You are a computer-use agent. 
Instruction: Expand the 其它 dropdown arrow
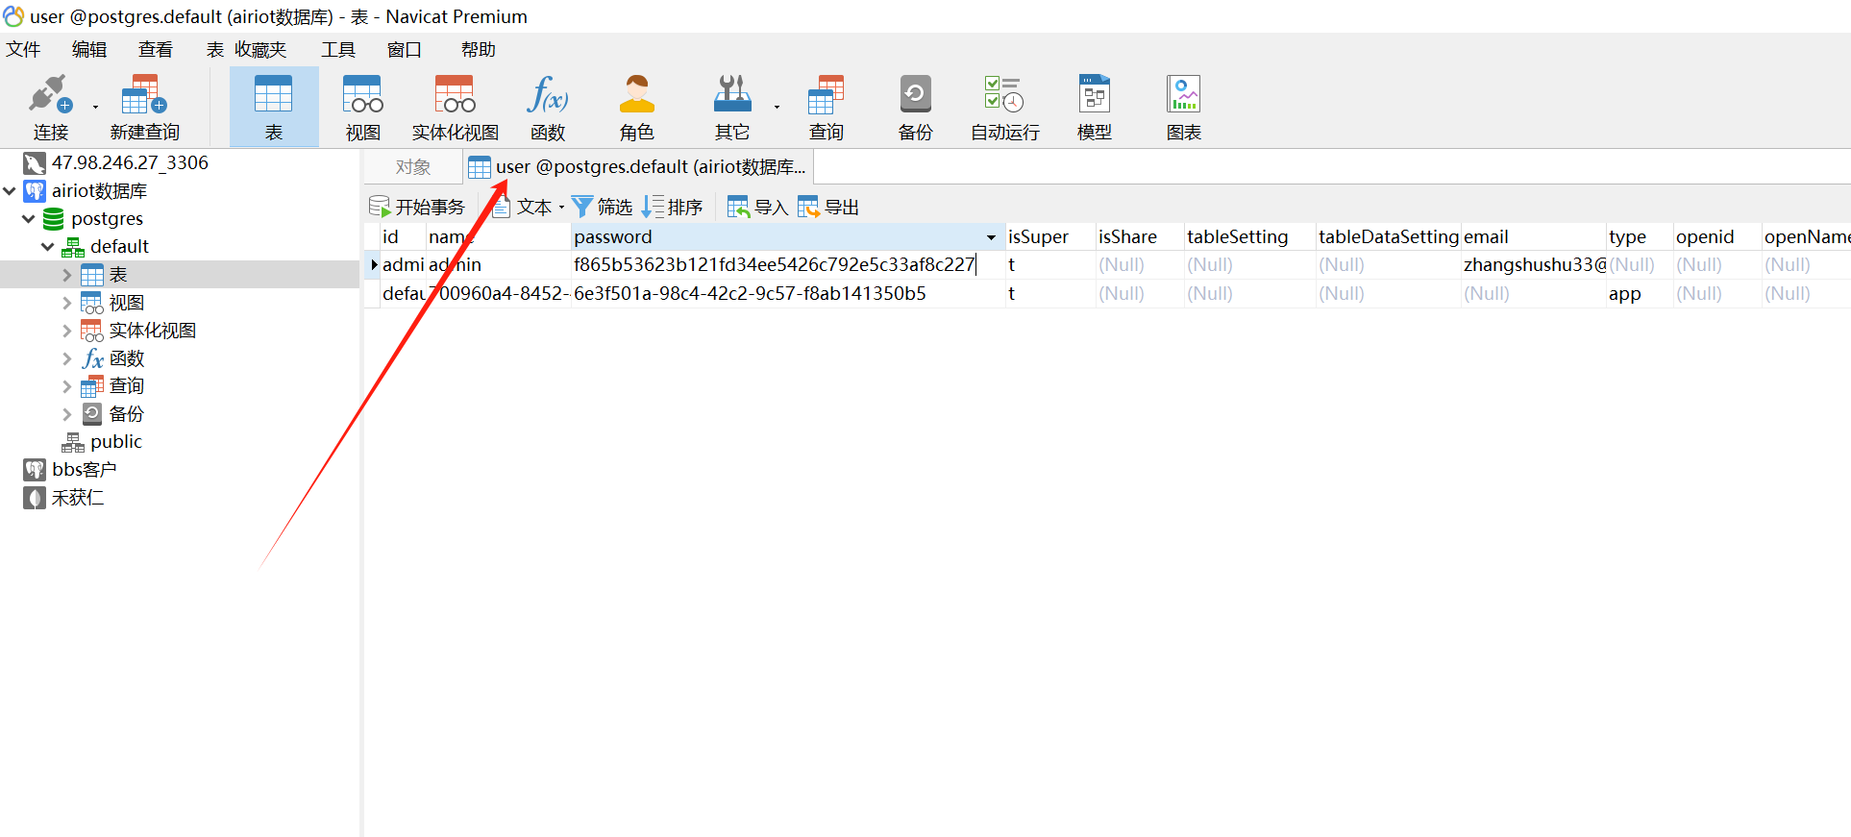pyautogui.click(x=777, y=107)
